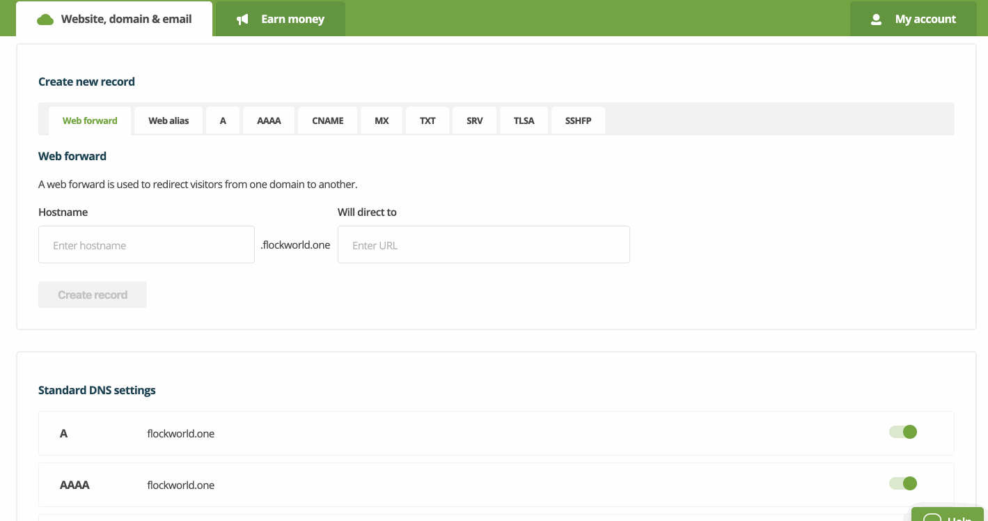Click the Standard DNS settings heading
The height and width of the screenshot is (521, 988).
click(97, 390)
